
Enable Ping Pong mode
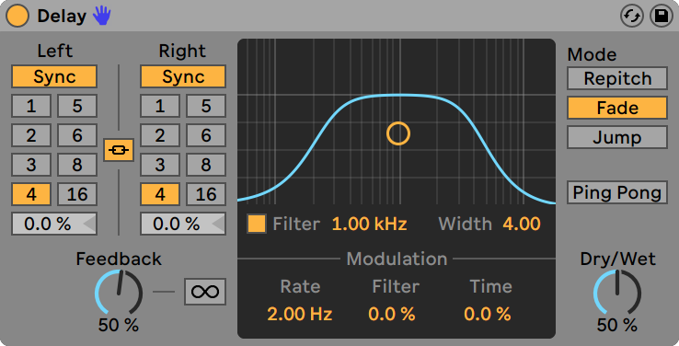coord(617,192)
